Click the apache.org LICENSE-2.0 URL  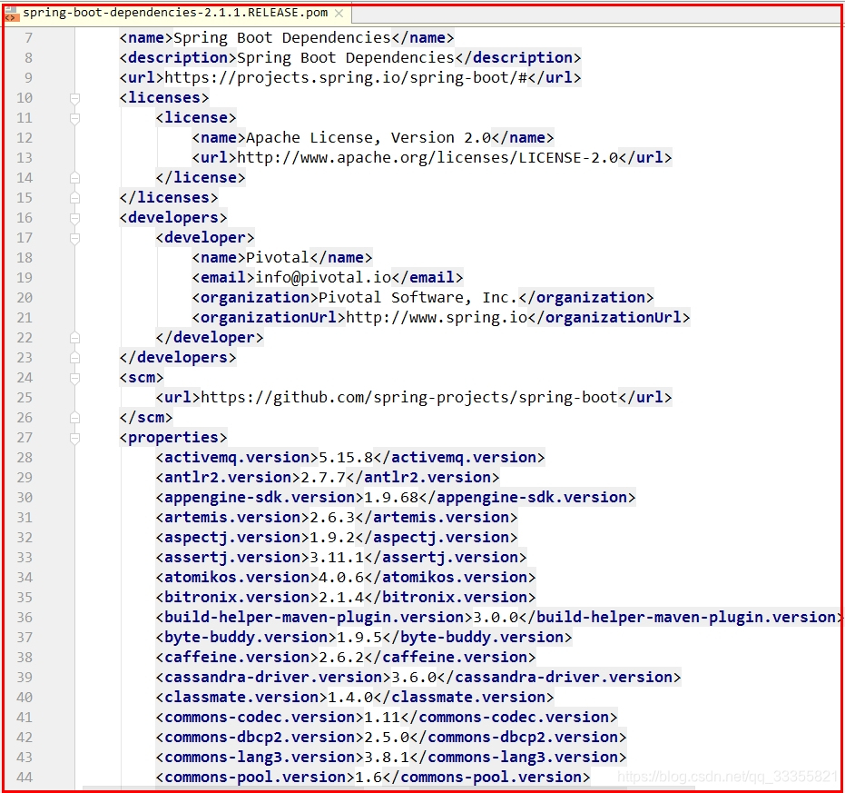(427, 157)
